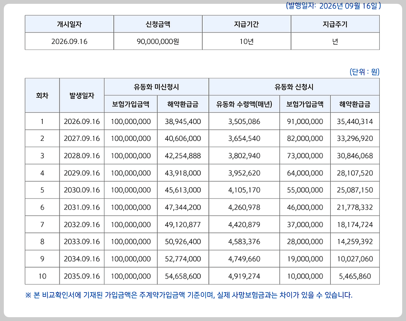Screen dimensions: 406x321
Task: Click the blue footnote starting with ※
Action: (189, 295)
